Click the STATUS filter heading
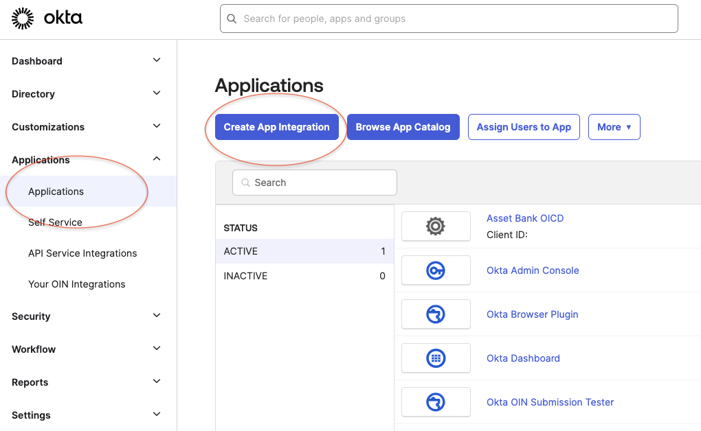This screenshot has width=701, height=431. tap(241, 228)
